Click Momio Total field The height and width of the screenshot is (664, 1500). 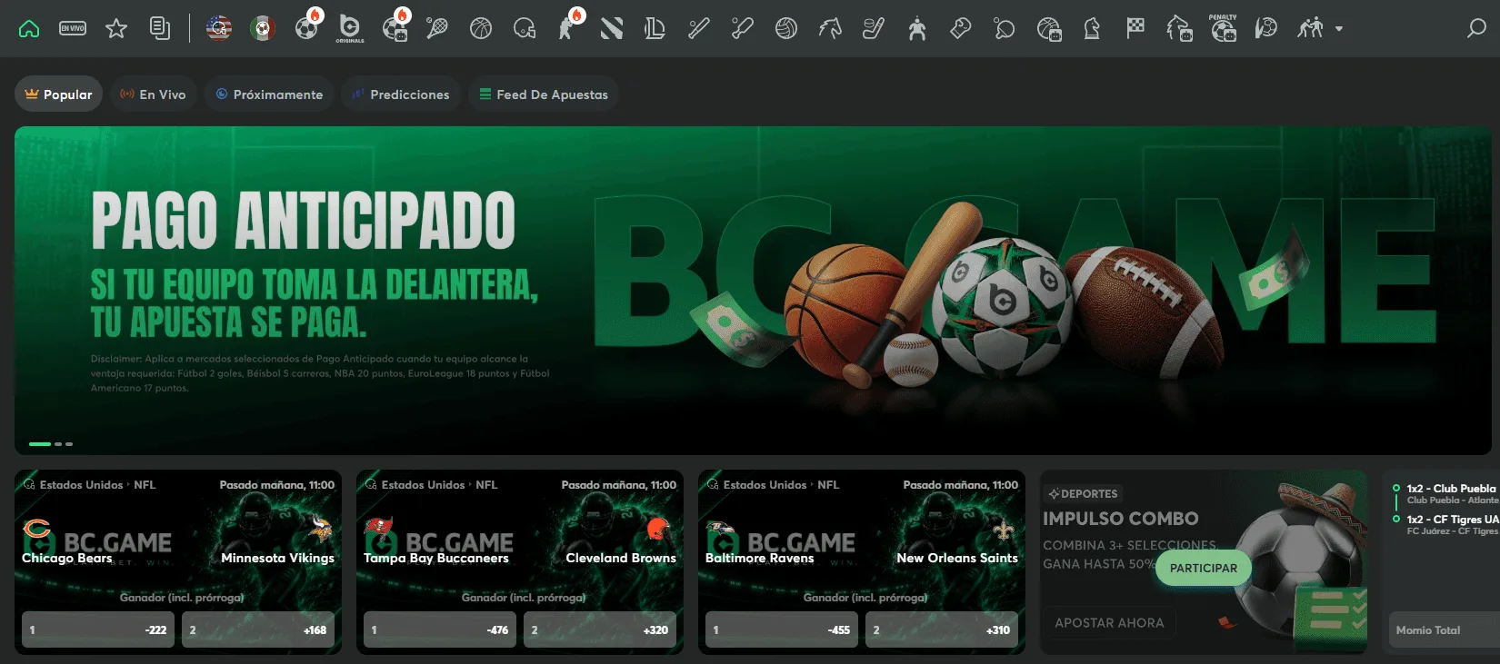1445,629
